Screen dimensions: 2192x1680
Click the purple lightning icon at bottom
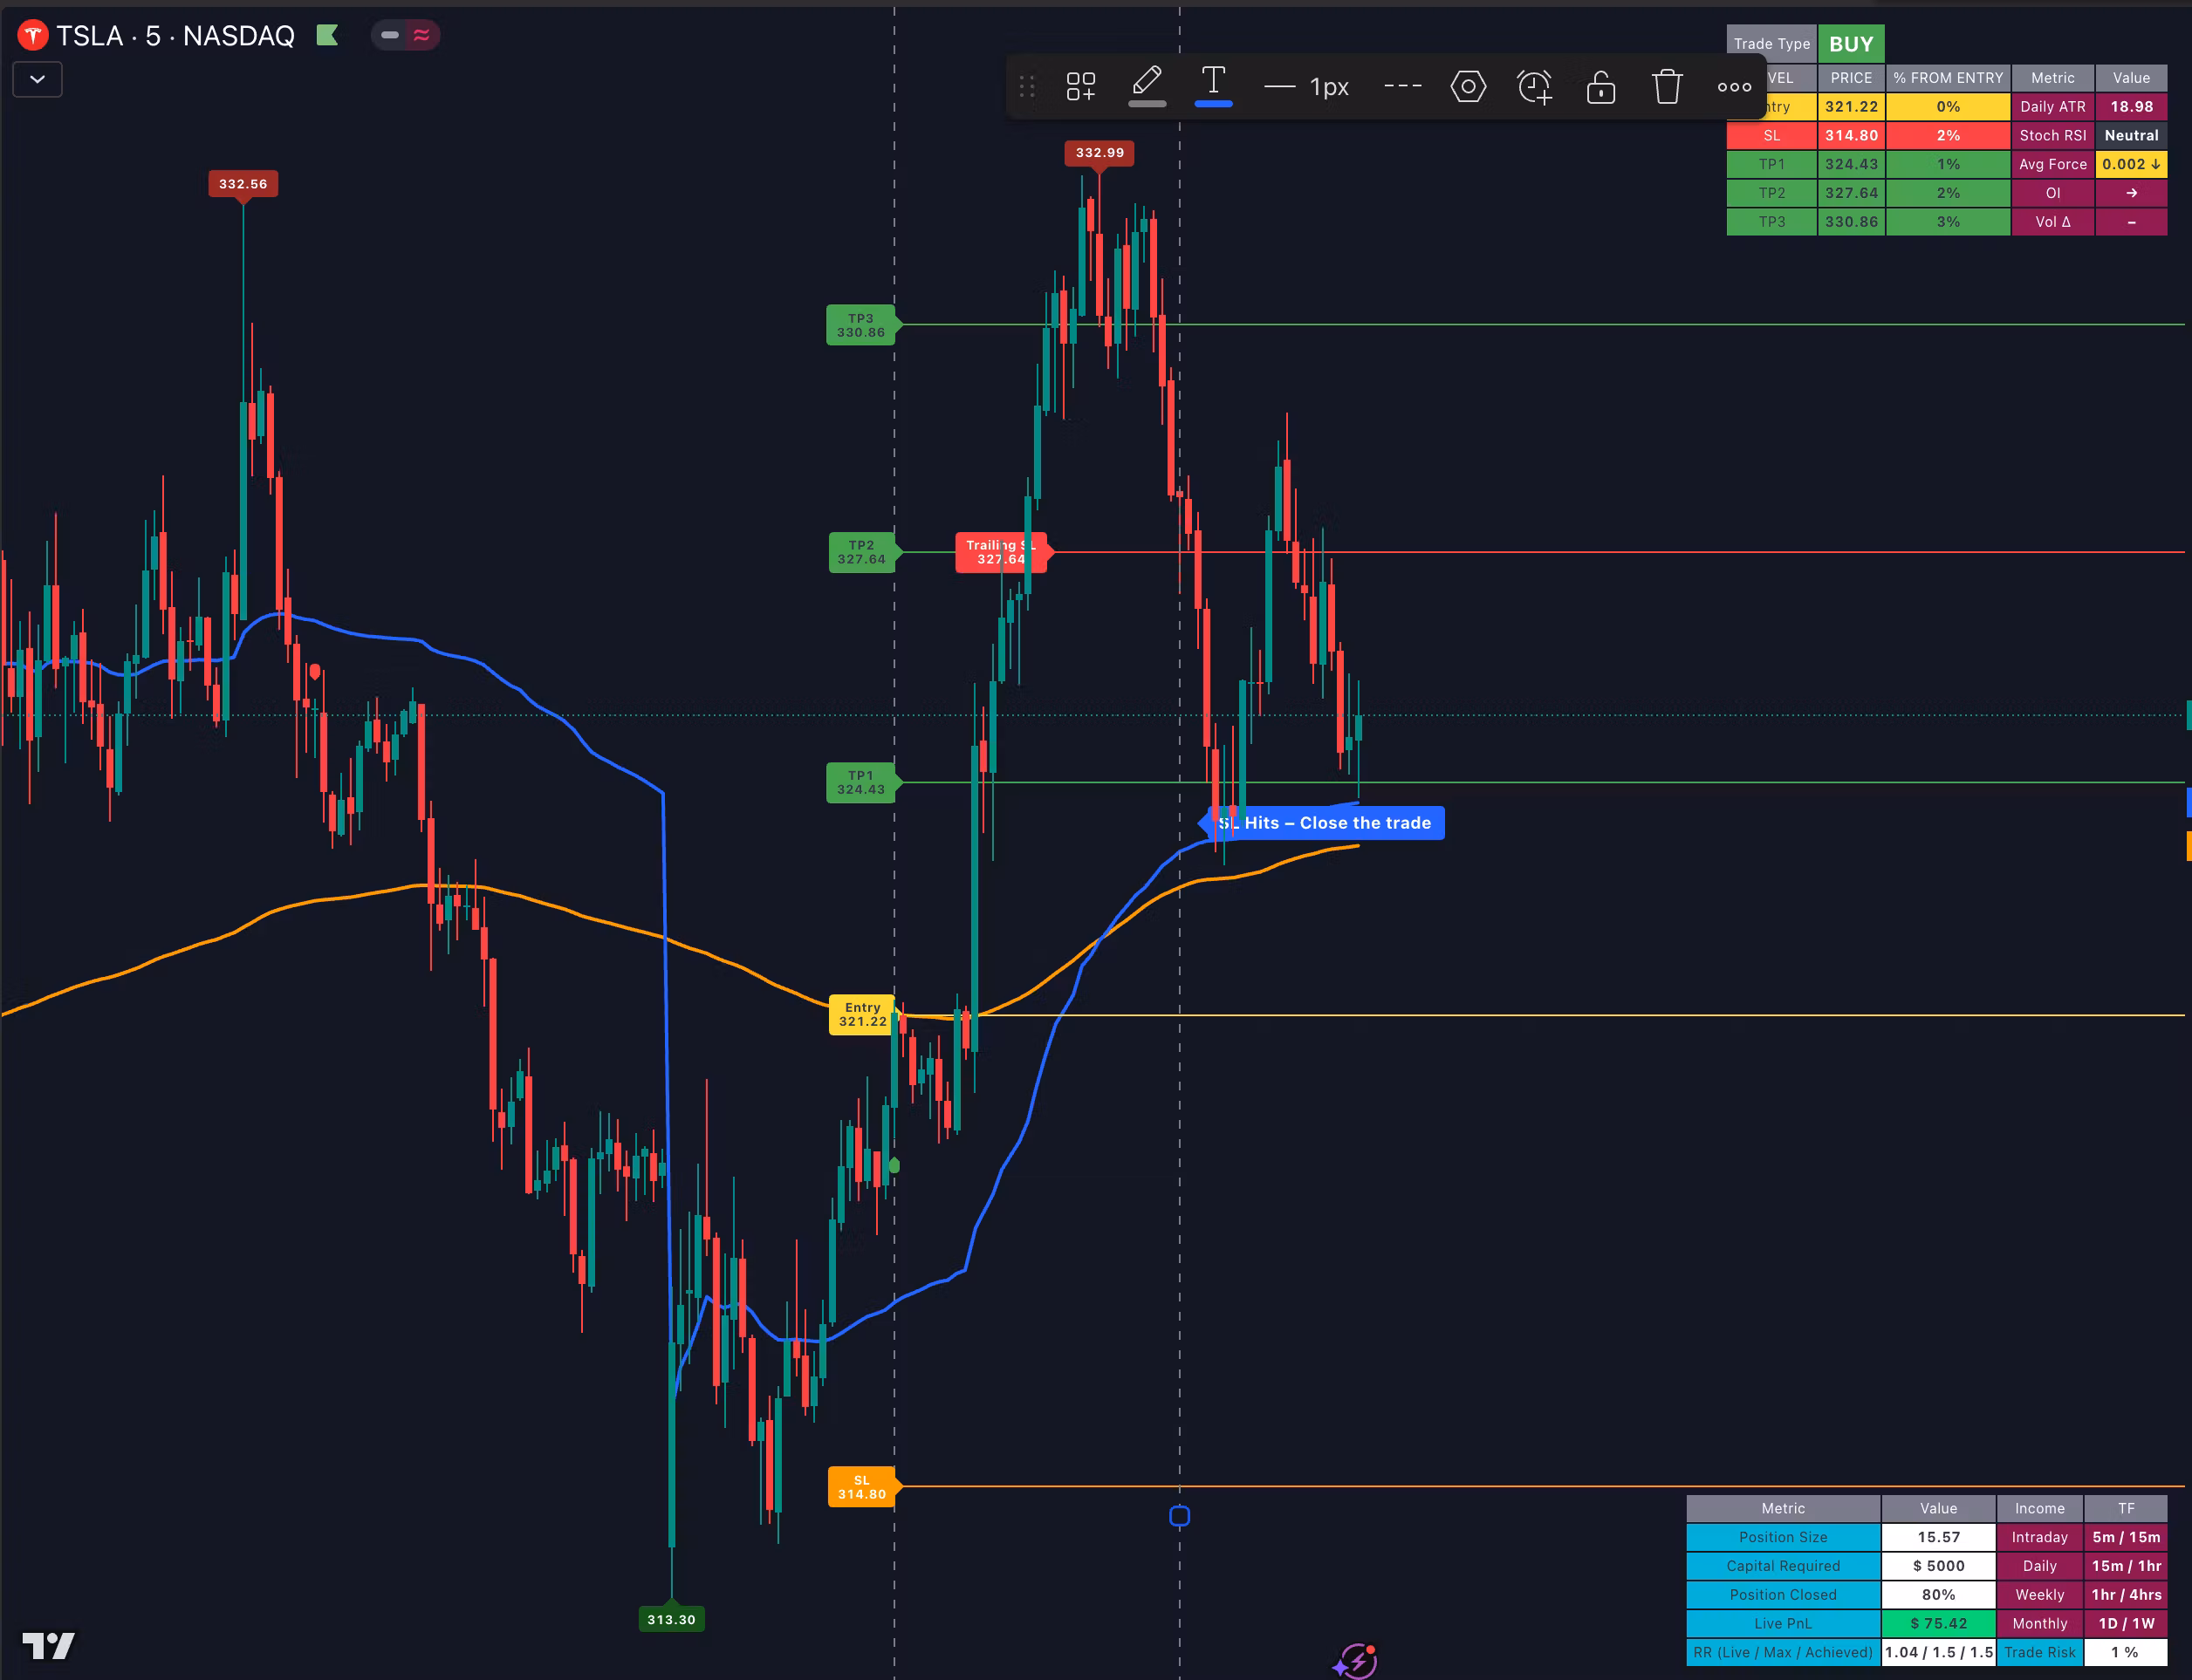1356,1661
